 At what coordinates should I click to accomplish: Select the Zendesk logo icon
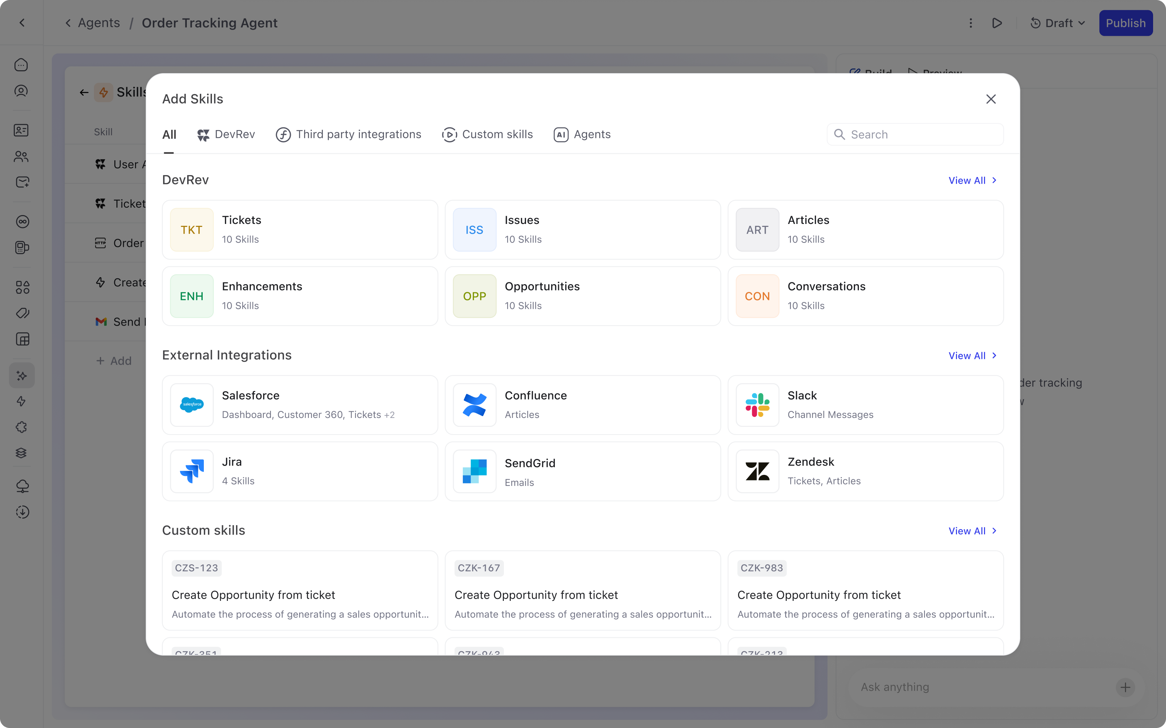click(757, 472)
